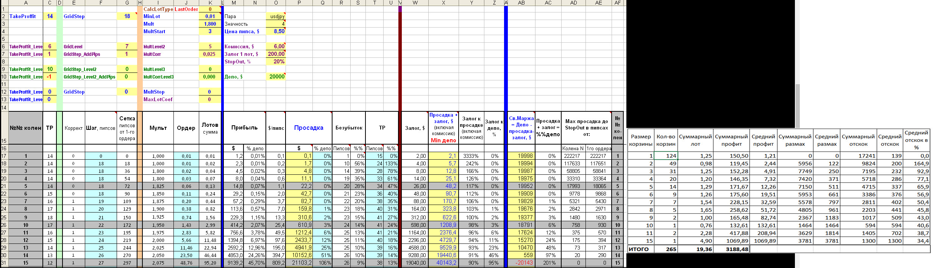Select the Депо, $ label cell
Viewport: 946px width, 268px height.
click(x=245, y=77)
